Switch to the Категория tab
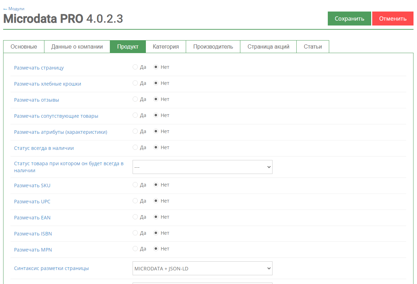The width and height of the screenshot is (417, 284). click(x=166, y=46)
